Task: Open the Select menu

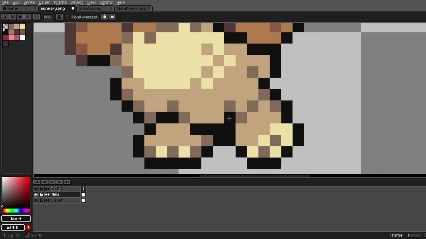Action: [x=77, y=2]
